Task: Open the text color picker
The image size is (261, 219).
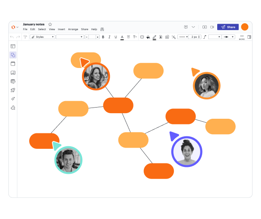Action: (x=122, y=37)
